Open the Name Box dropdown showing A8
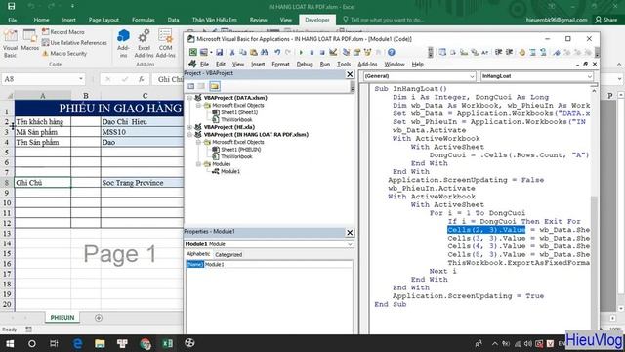The image size is (625, 352). coord(81,79)
